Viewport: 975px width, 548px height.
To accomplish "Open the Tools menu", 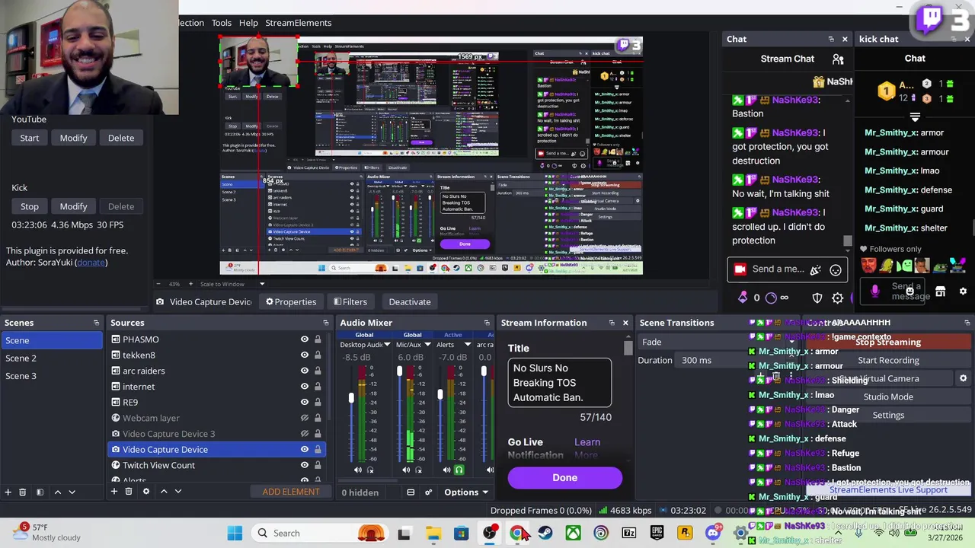I will 222,23.
